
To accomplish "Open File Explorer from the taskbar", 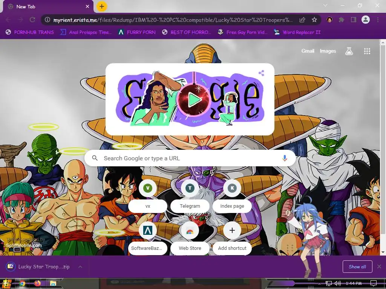I will click(x=53, y=284).
